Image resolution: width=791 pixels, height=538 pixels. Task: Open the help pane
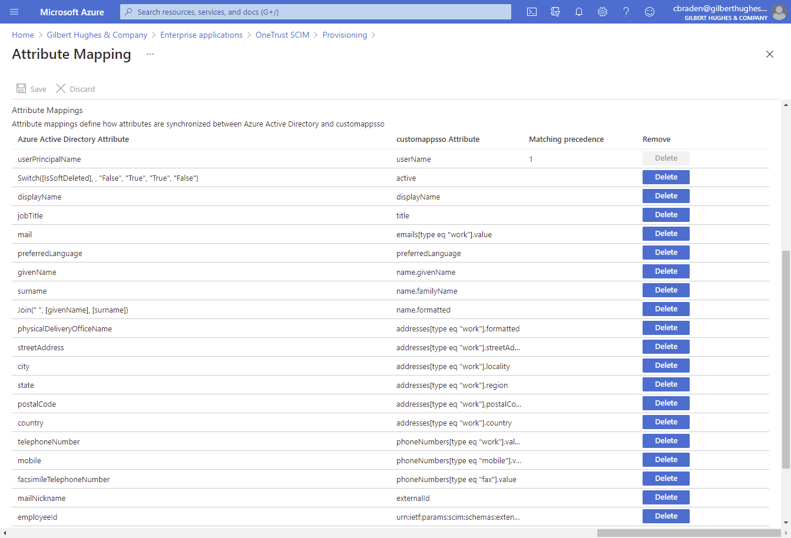[625, 12]
